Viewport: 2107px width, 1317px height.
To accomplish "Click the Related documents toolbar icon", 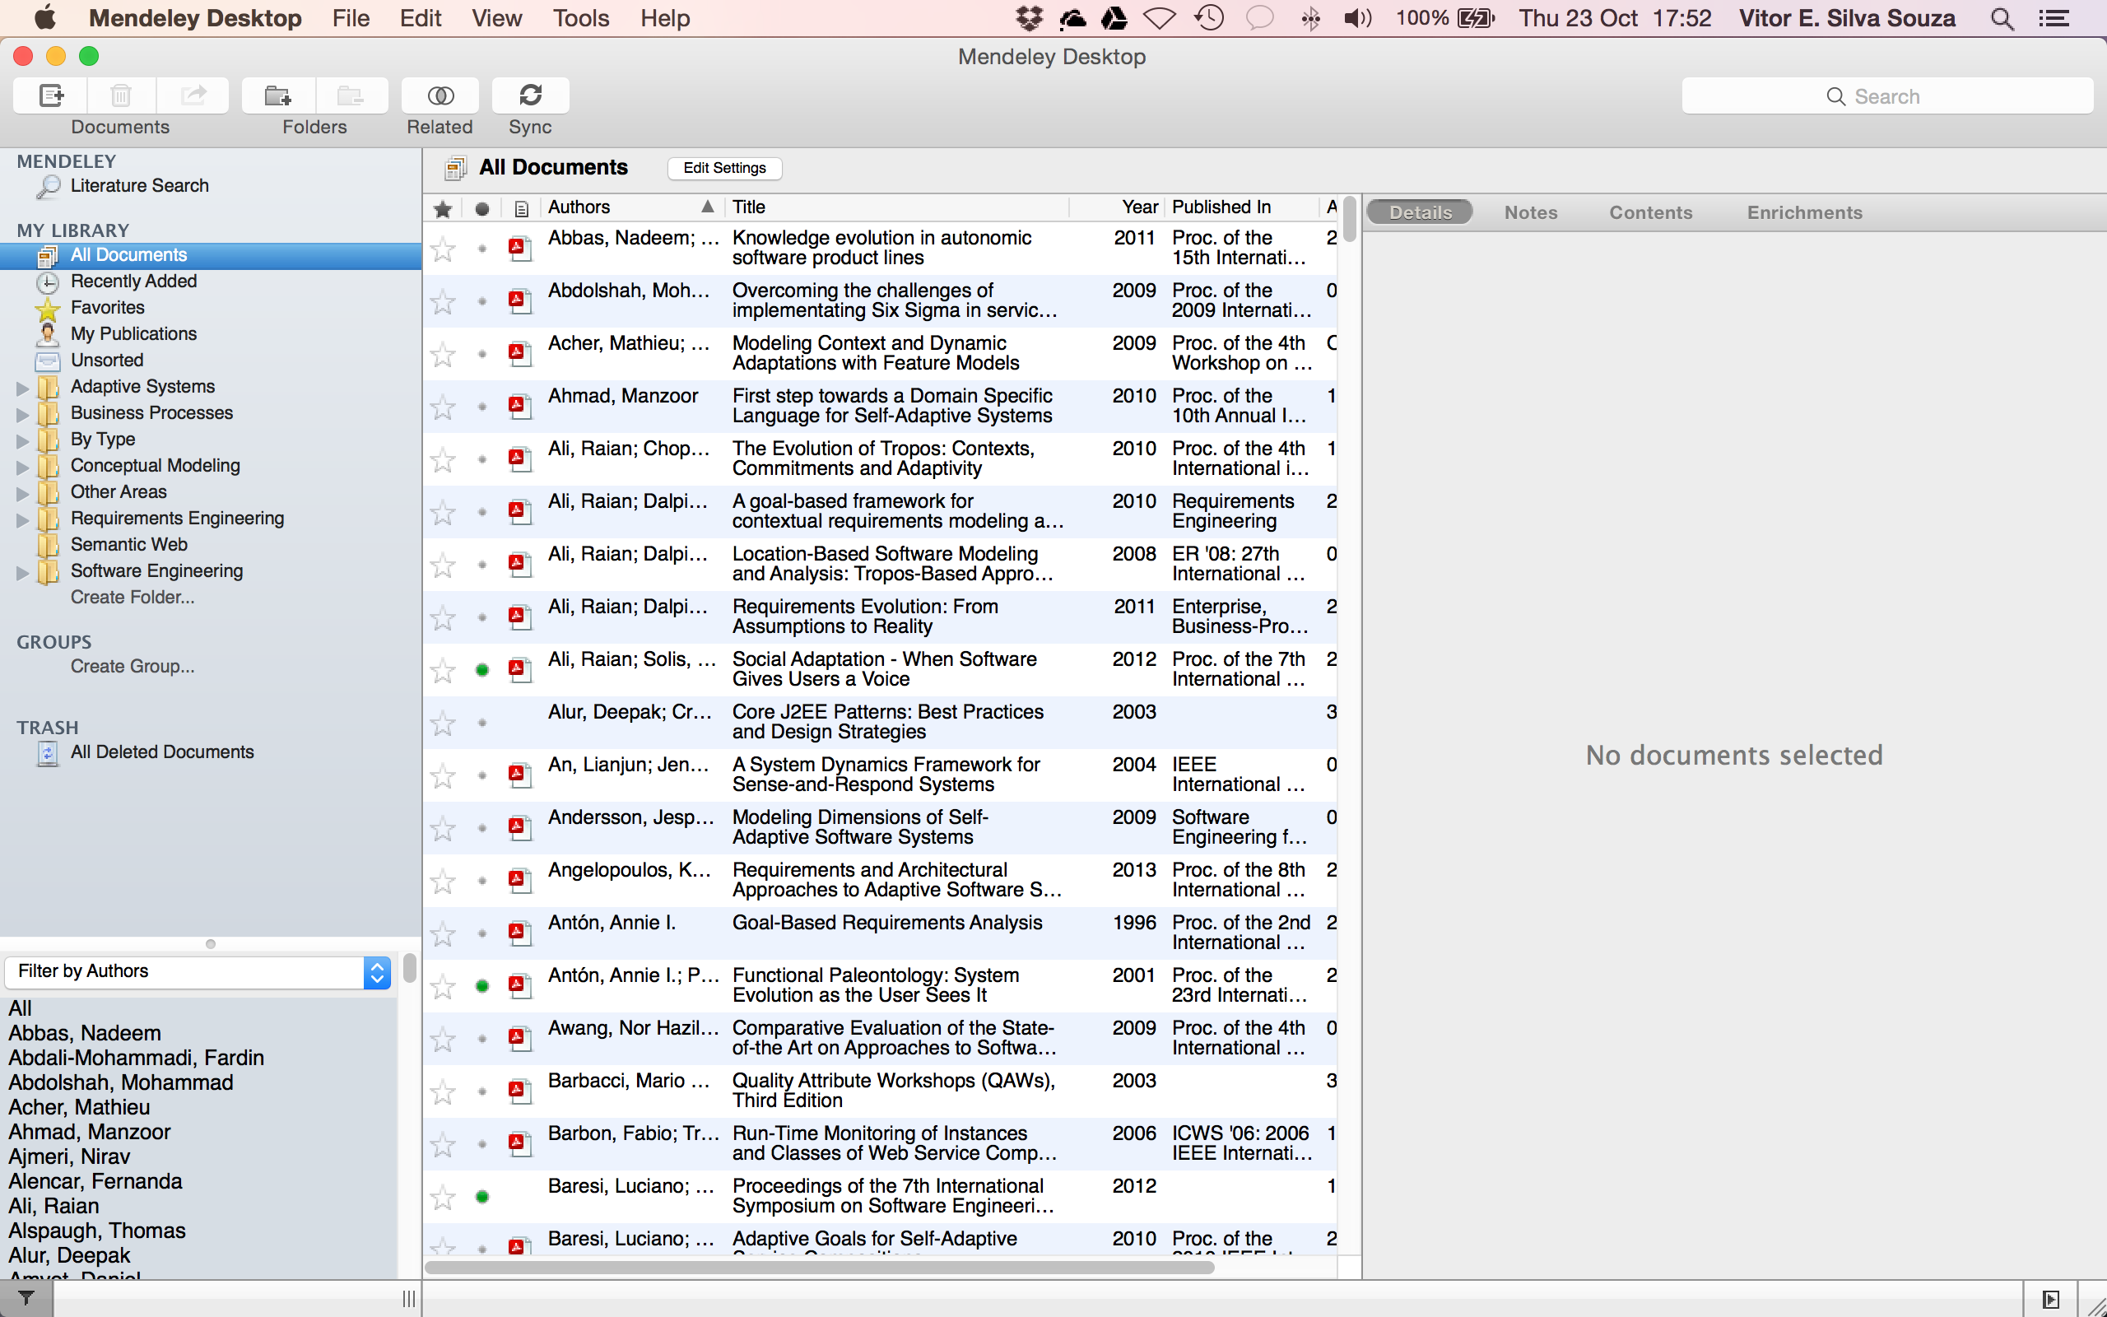I will coord(440,95).
